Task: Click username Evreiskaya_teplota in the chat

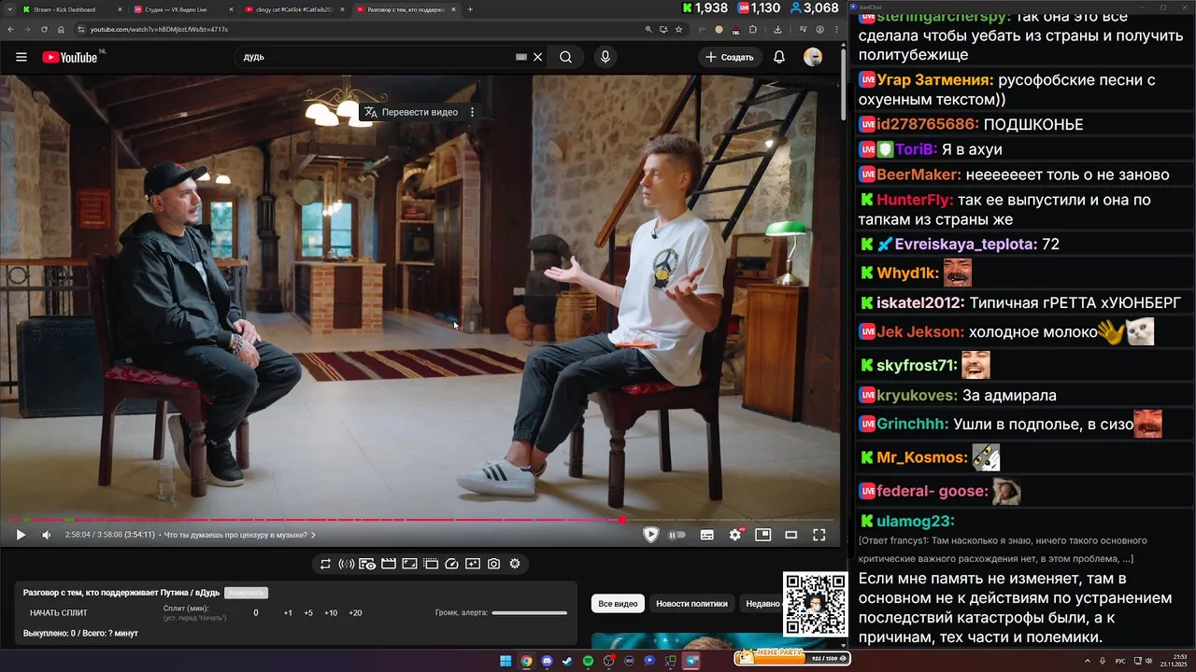Action: coord(965,244)
